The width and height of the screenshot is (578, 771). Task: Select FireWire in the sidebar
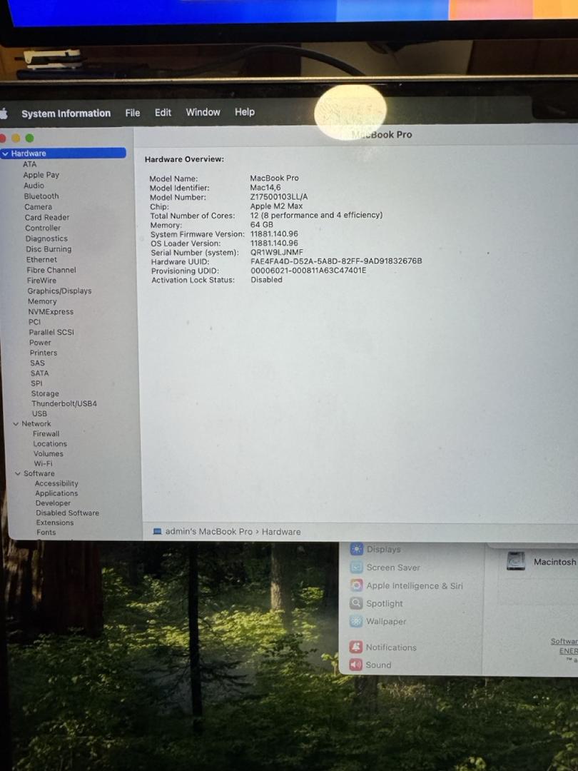(42, 281)
